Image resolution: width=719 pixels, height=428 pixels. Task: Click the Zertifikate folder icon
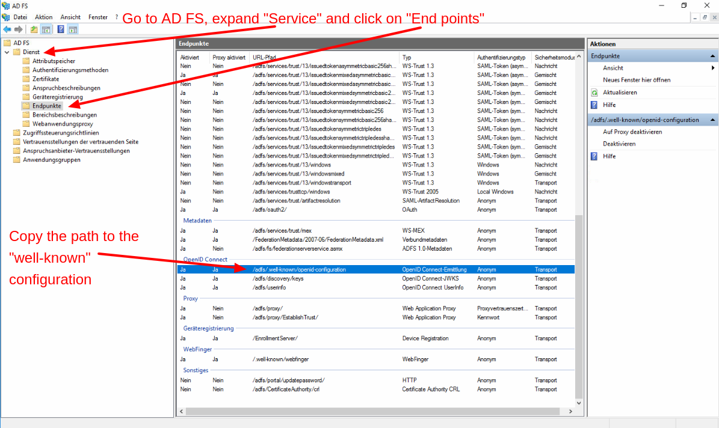(26, 79)
